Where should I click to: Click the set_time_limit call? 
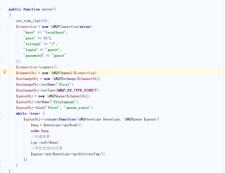(x=29, y=21)
